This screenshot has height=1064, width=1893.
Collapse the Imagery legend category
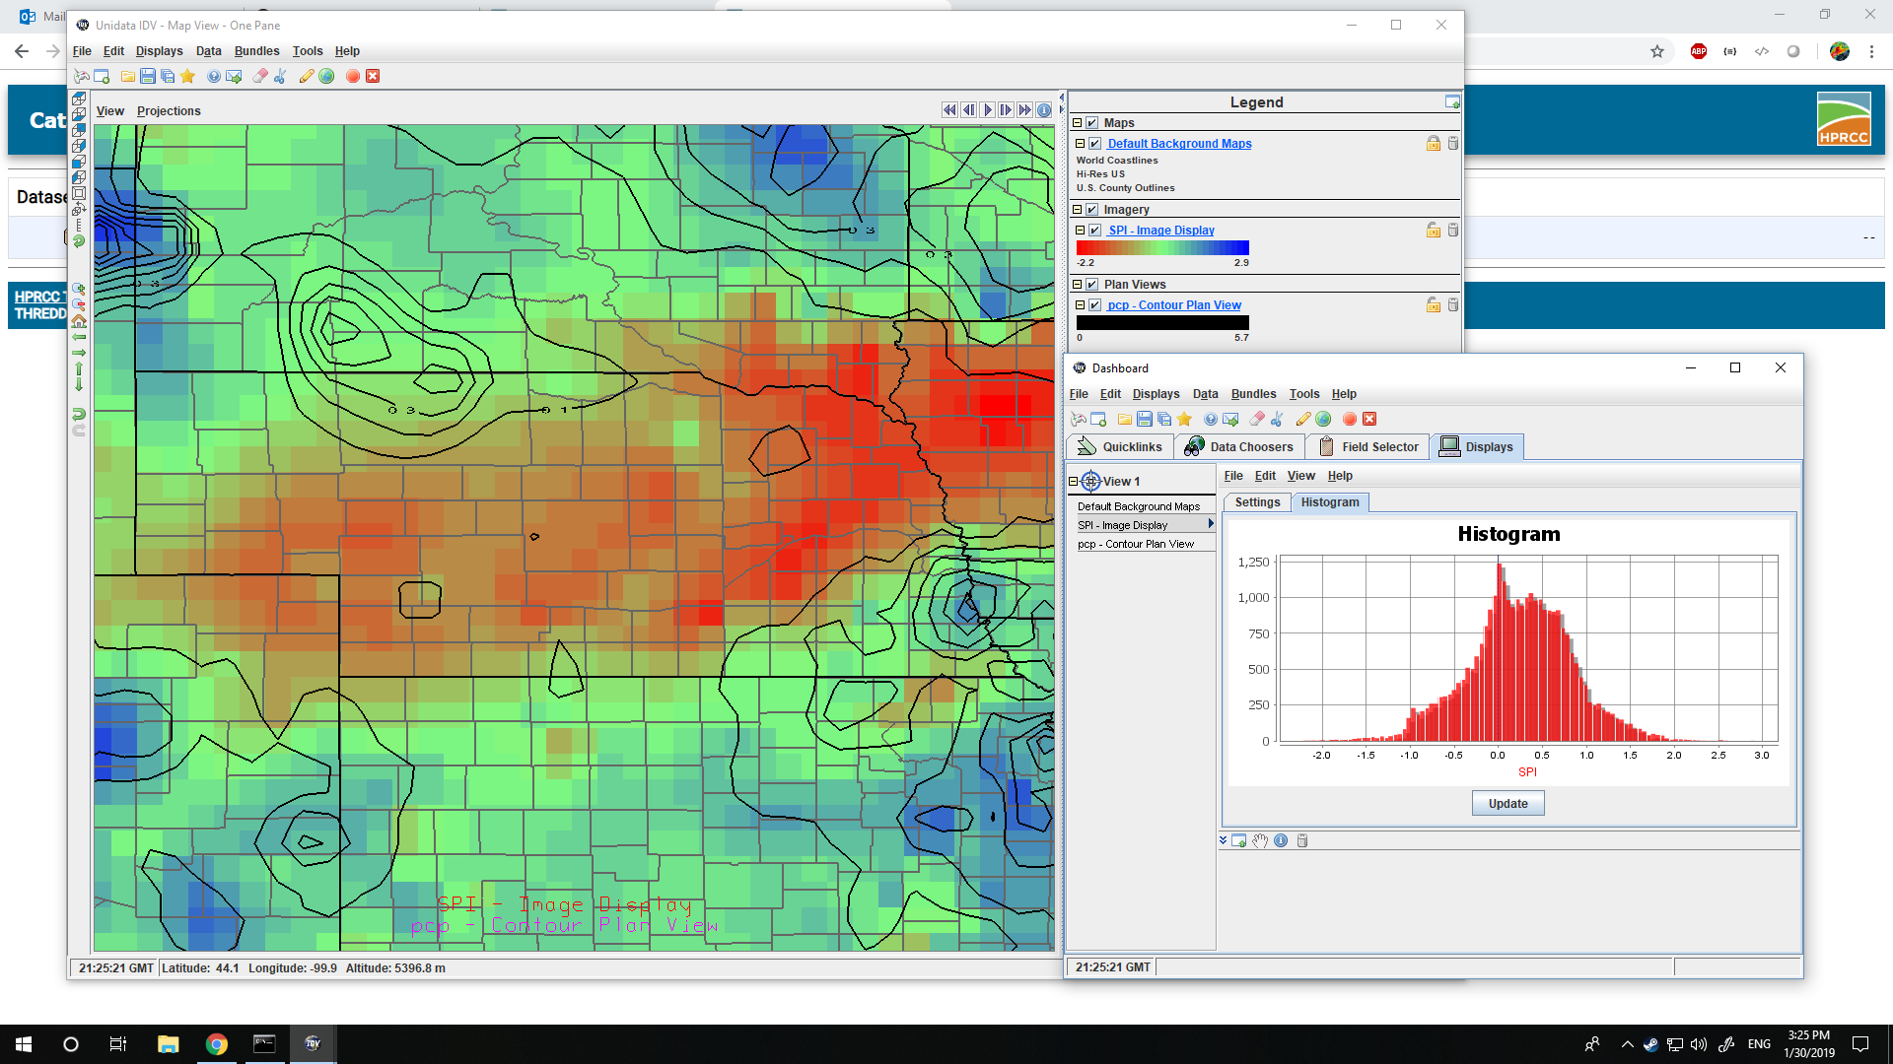point(1078,210)
